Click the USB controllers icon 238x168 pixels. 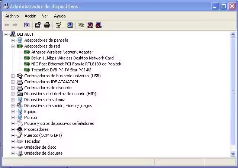pos(20,76)
